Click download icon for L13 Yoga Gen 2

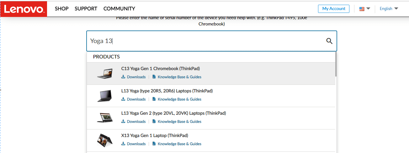coord(123,121)
